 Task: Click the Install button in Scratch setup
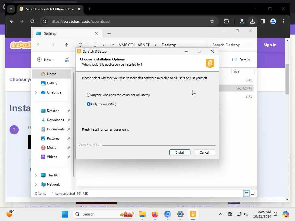tap(180, 153)
